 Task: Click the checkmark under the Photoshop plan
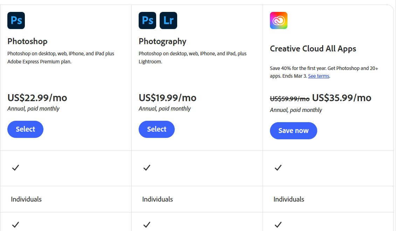(15, 168)
